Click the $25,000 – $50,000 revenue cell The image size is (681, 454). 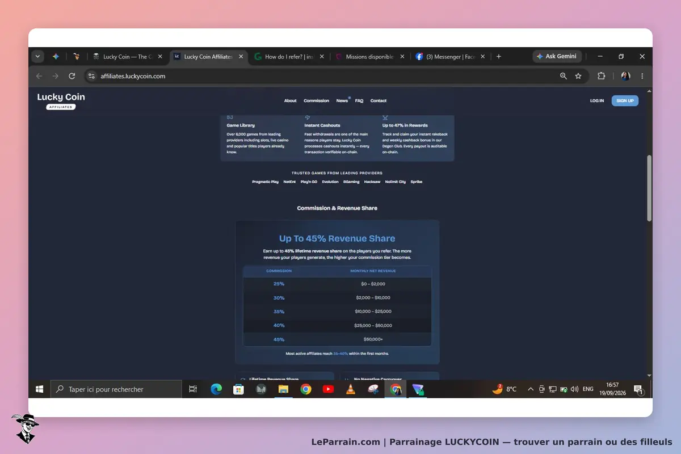[x=373, y=326]
